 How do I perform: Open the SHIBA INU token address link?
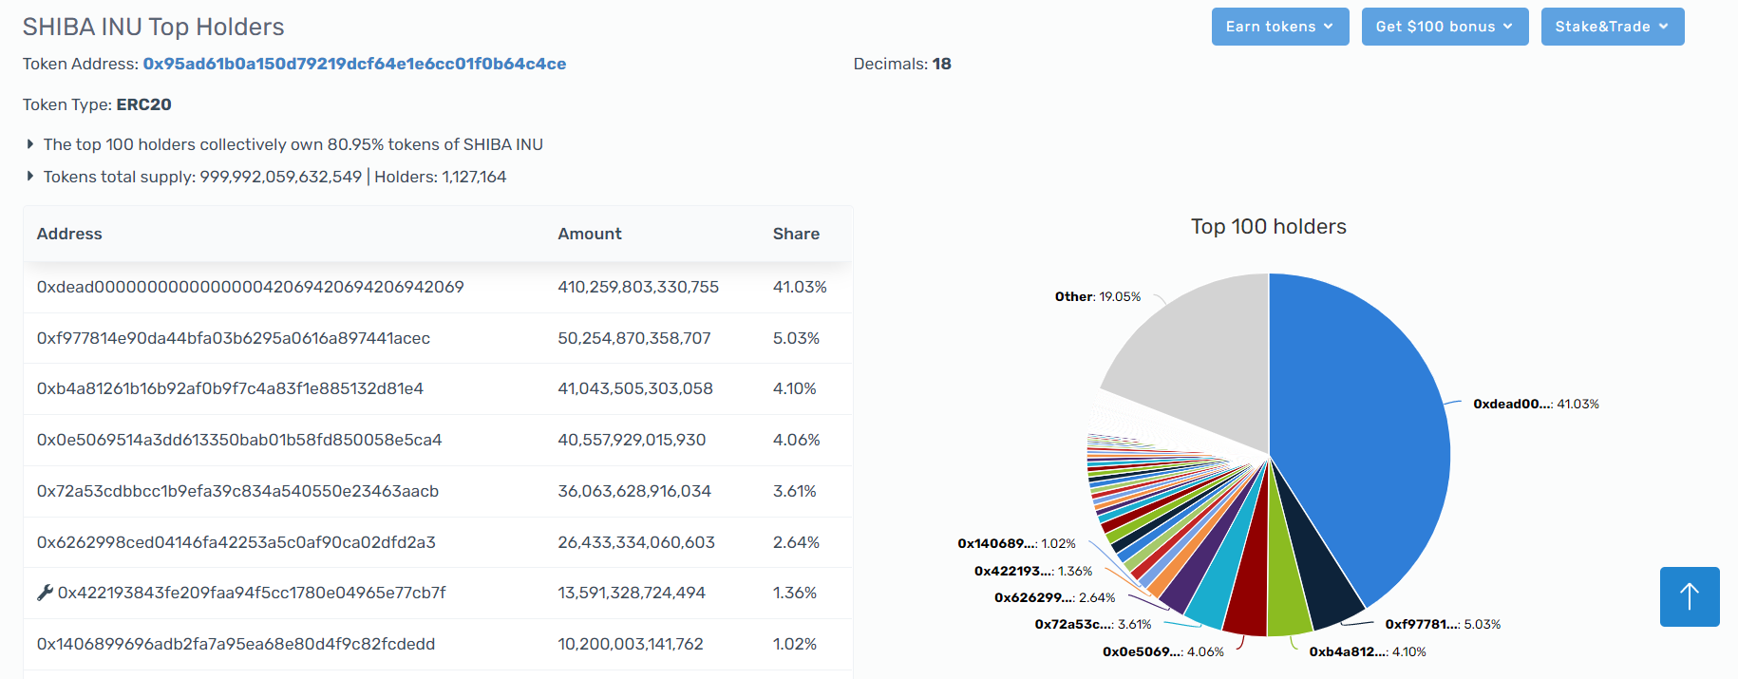pos(354,64)
